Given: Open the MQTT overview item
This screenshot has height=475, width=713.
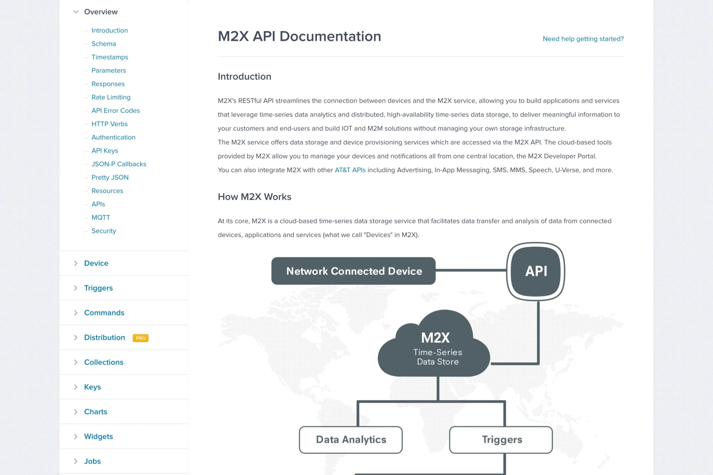Looking at the screenshot, I should click(101, 218).
